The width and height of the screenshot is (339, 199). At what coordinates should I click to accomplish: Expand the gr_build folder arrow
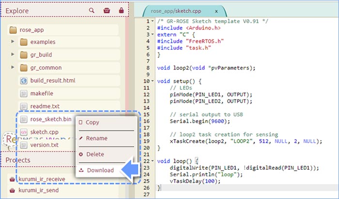pos(13,55)
